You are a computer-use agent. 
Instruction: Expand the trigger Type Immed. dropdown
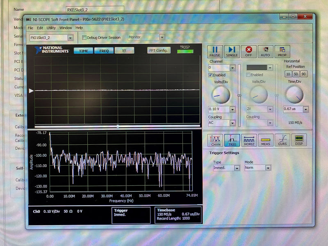click(x=237, y=168)
